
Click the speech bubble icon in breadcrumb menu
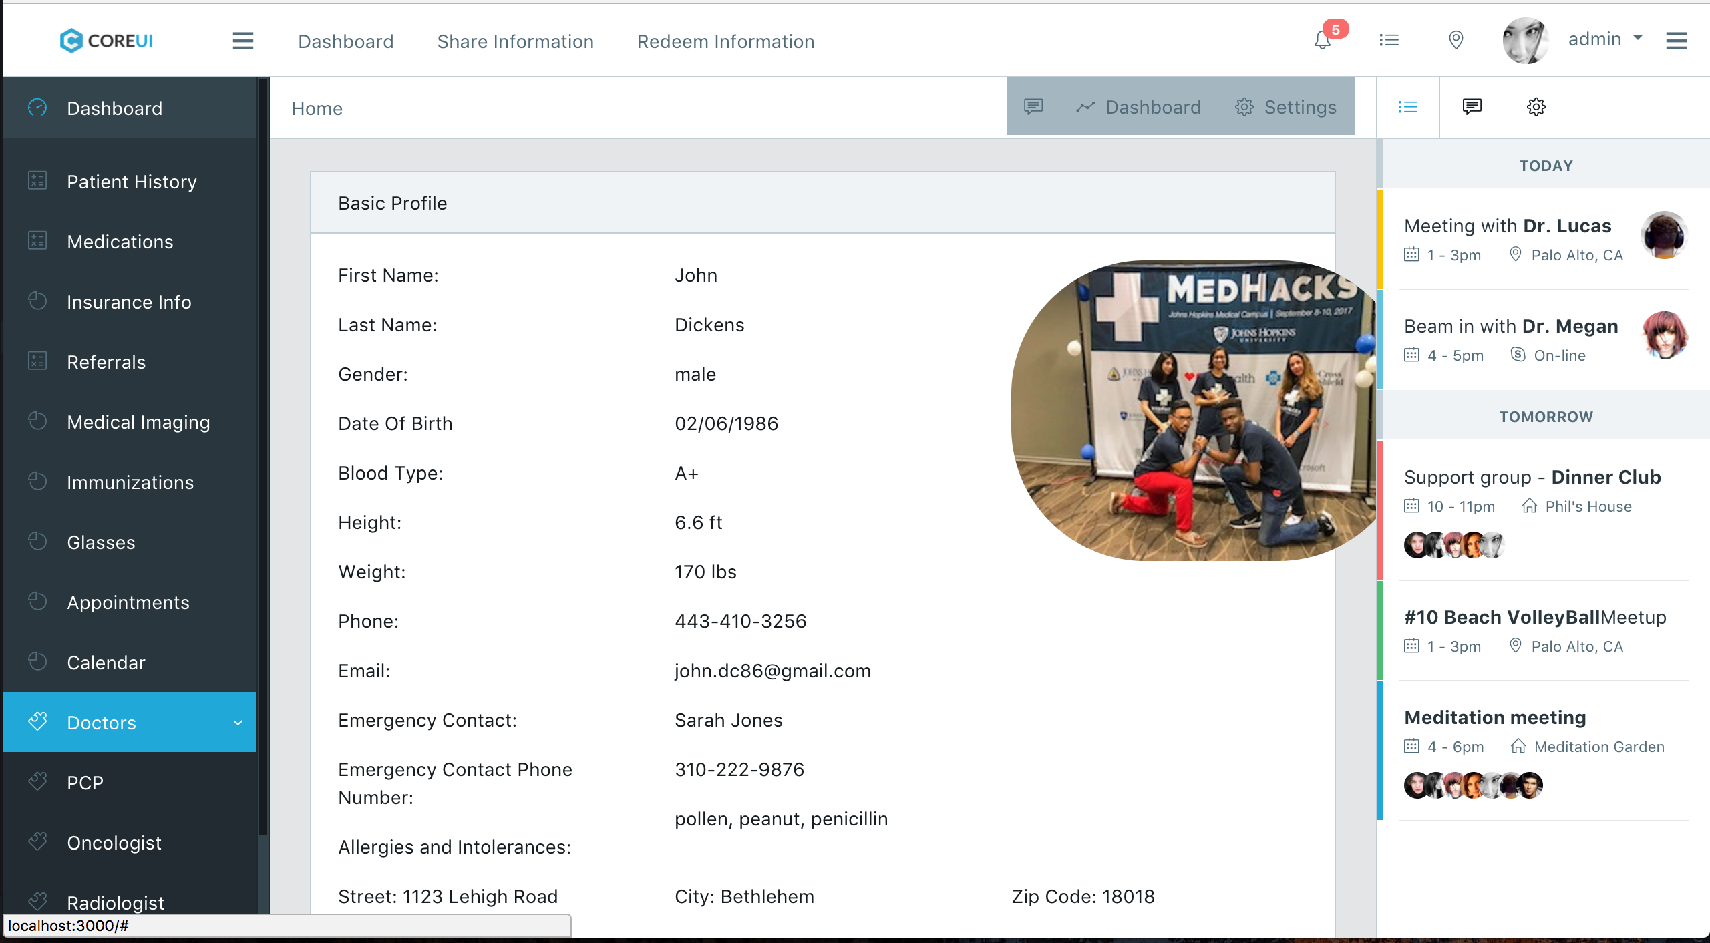tap(1033, 107)
